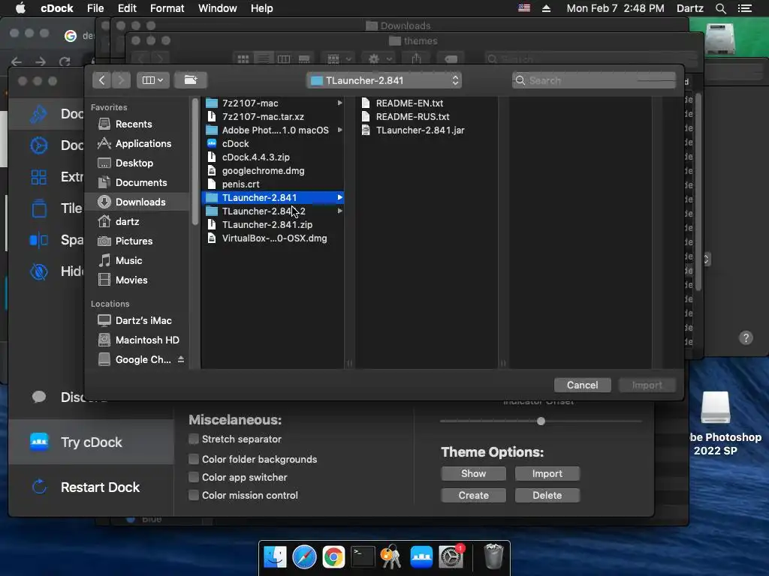Open the TLauncher-2.841 path popup
The image size is (769, 576).
(384, 80)
